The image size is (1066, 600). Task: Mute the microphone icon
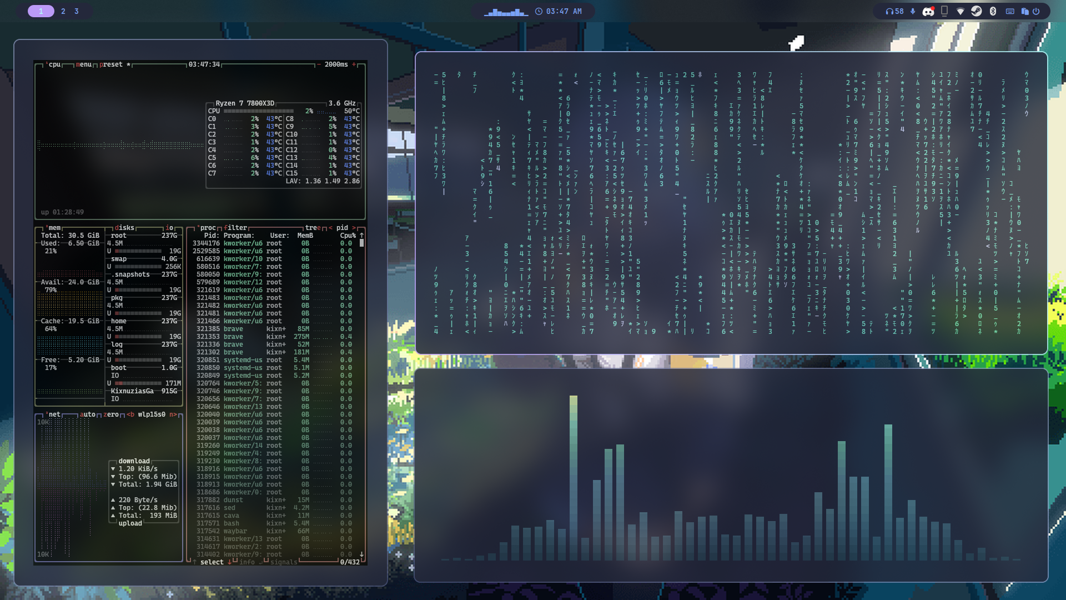(913, 11)
